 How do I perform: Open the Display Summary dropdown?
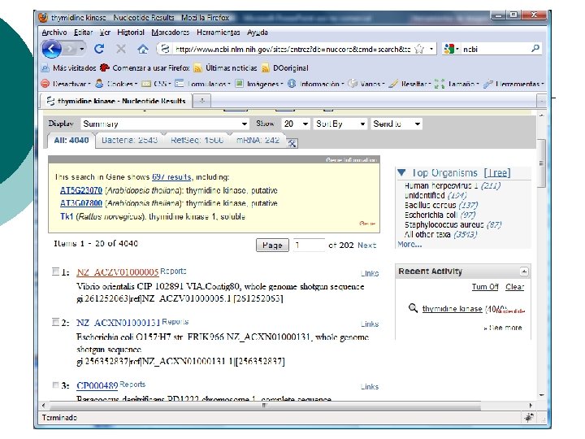point(165,124)
